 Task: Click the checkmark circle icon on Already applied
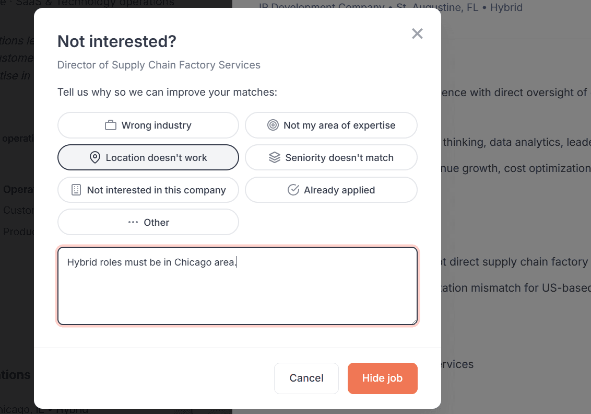click(293, 190)
